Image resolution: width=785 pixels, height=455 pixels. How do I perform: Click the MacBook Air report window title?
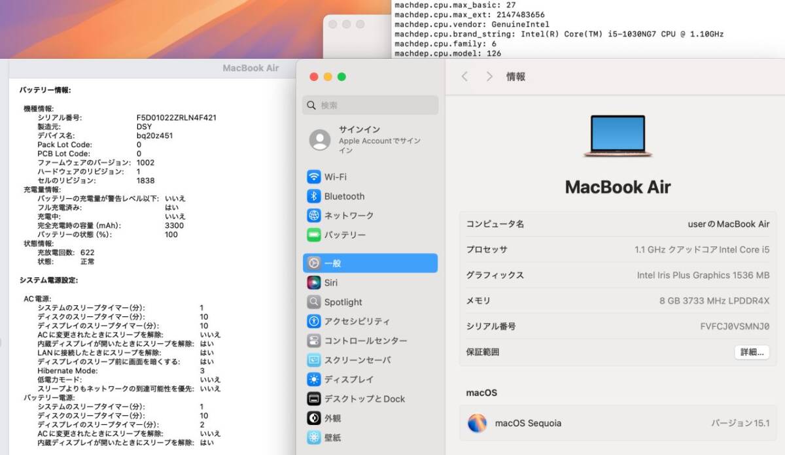pos(251,68)
